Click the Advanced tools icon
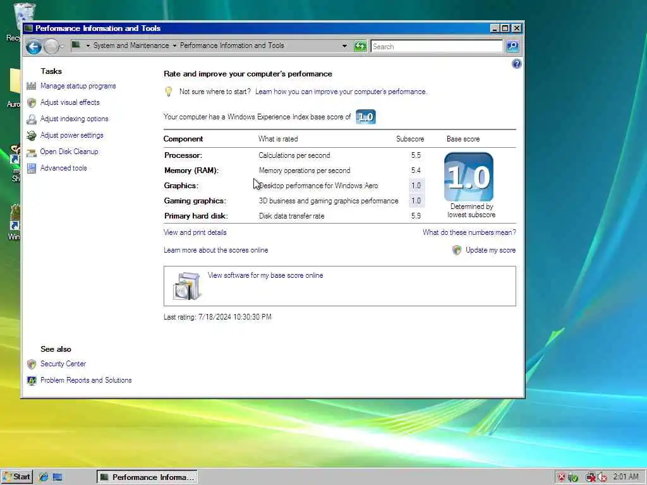This screenshot has width=647, height=485. [x=32, y=168]
